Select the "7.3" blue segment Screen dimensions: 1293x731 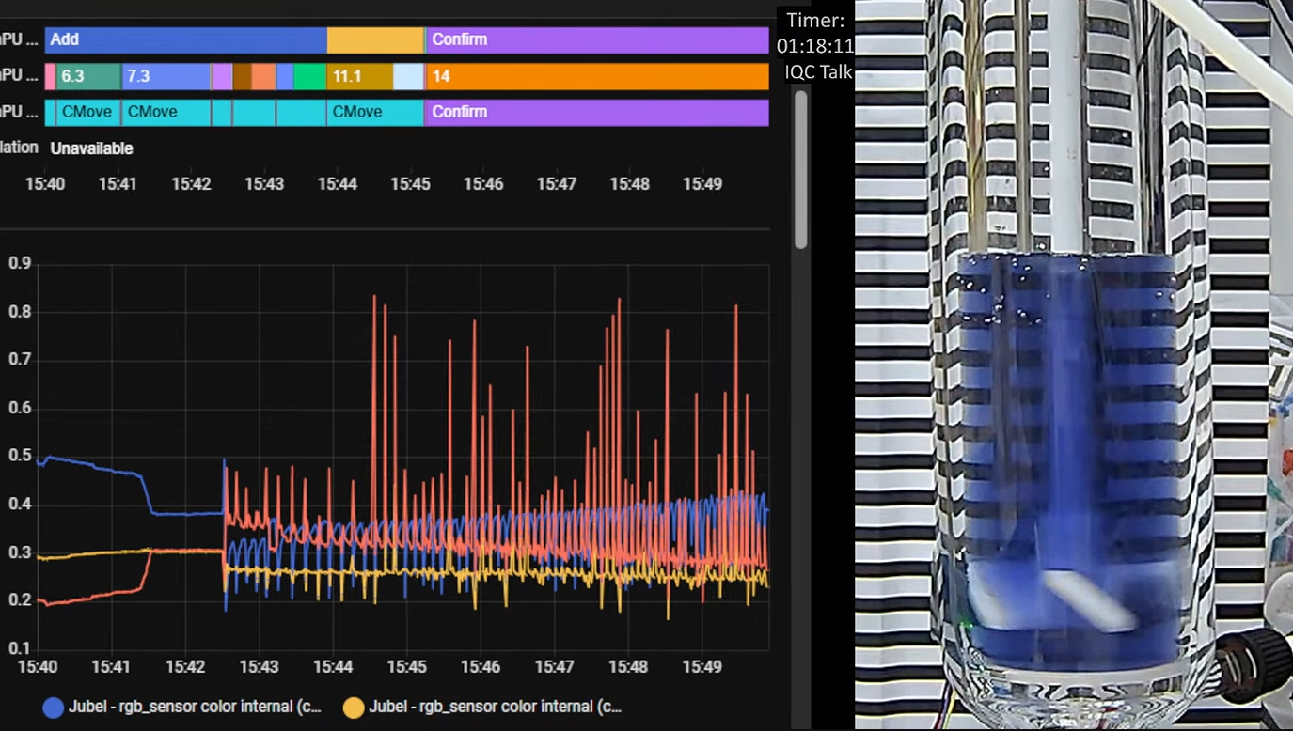point(166,76)
